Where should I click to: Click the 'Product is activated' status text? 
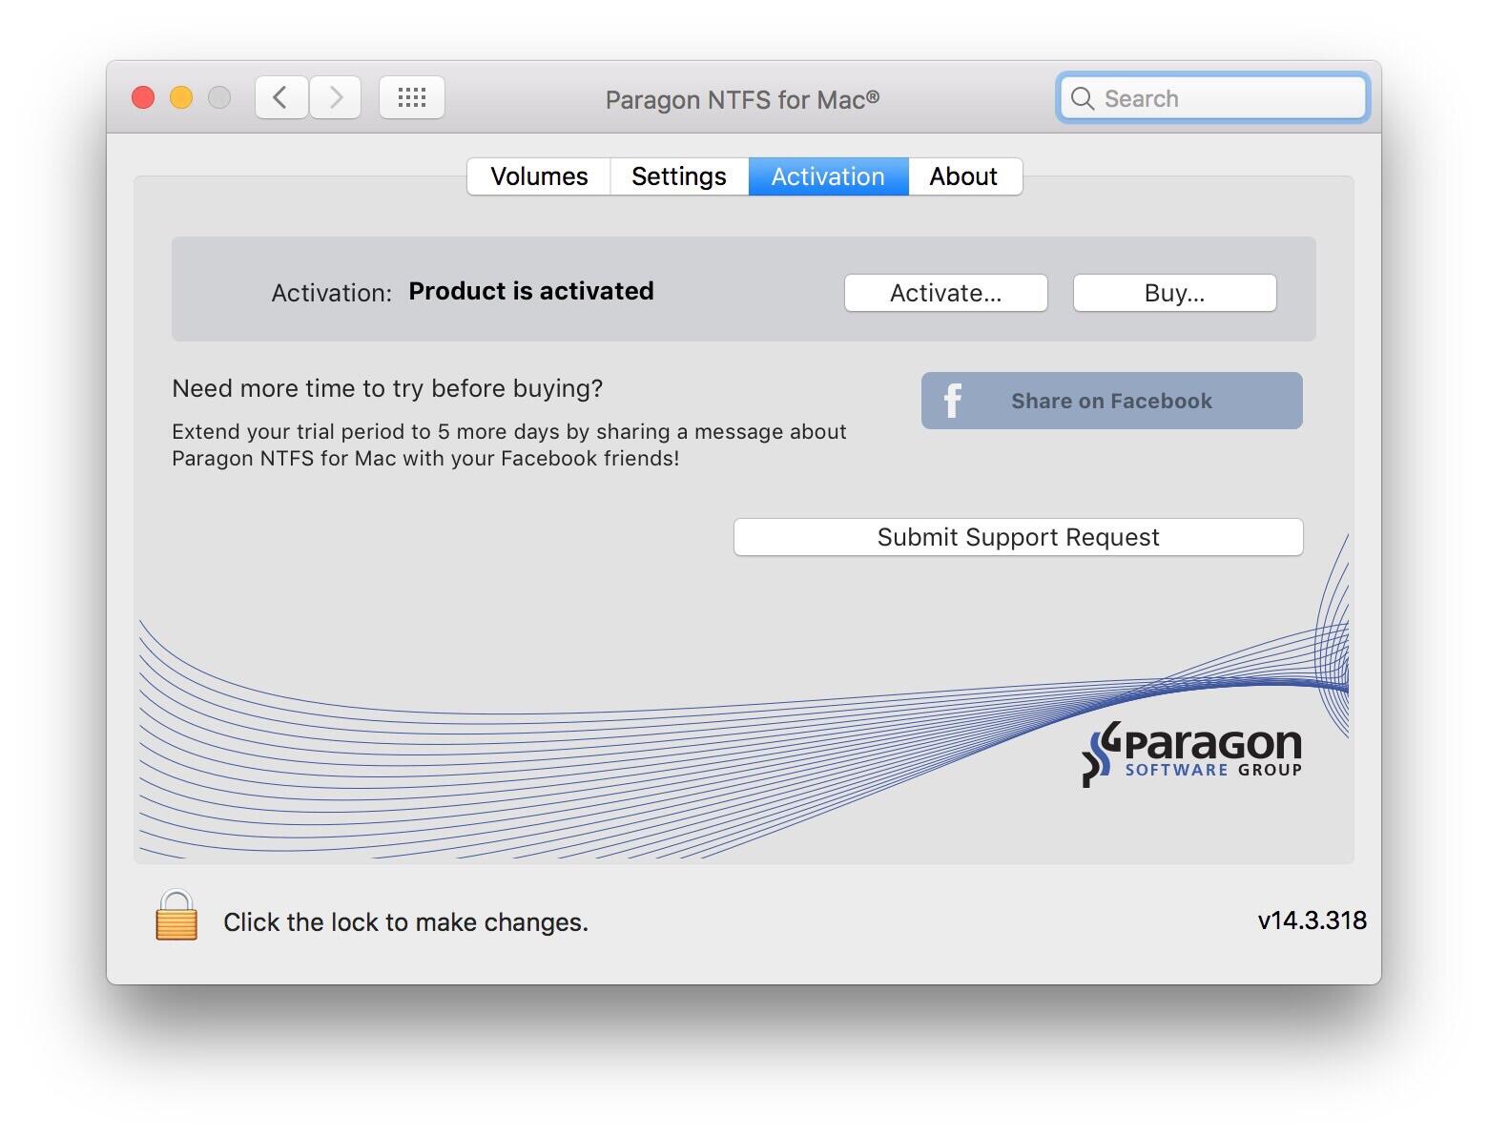coord(531,291)
